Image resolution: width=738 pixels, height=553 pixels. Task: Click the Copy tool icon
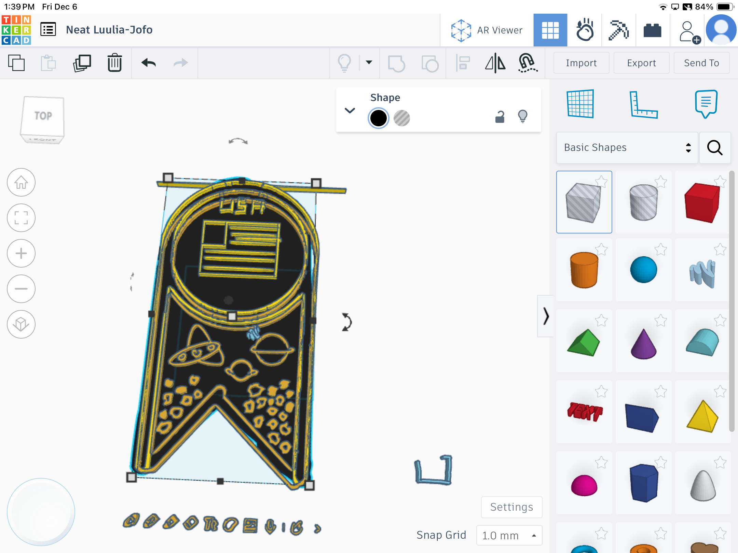click(x=16, y=63)
